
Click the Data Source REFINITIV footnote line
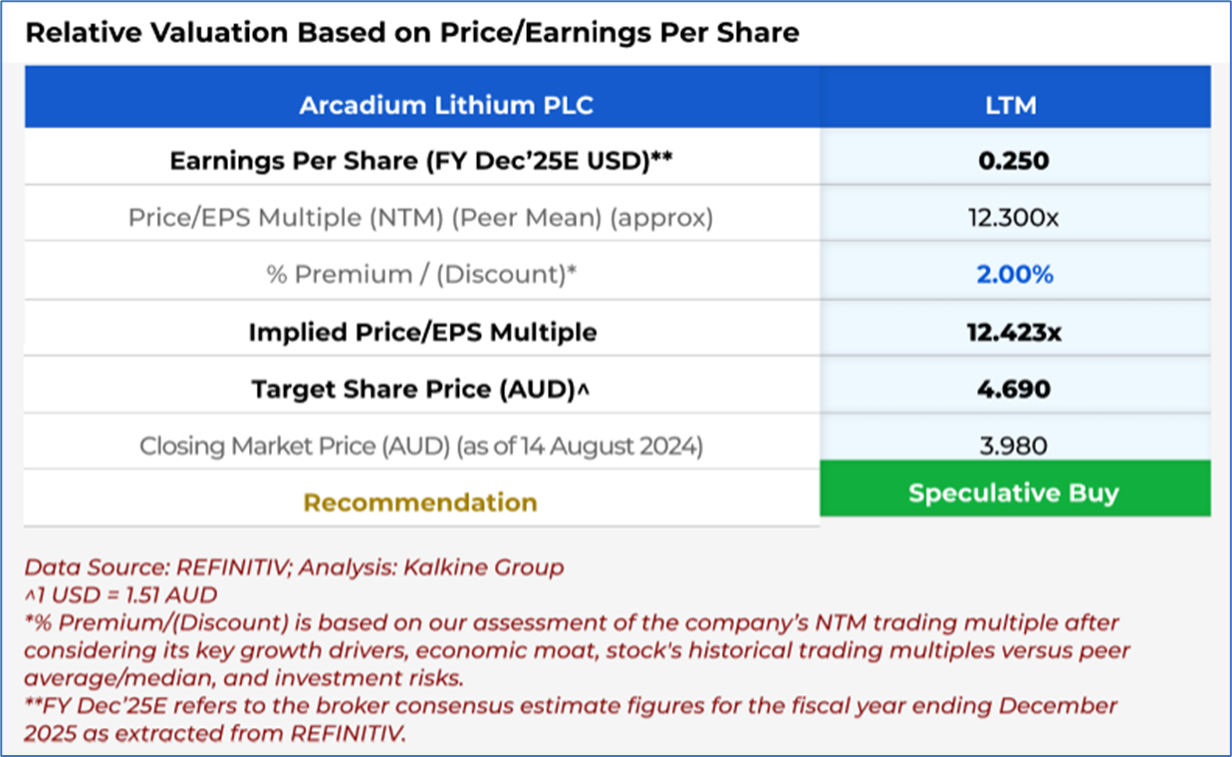pos(294,568)
